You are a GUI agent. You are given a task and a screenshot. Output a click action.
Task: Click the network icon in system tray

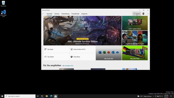tap(160, 96)
